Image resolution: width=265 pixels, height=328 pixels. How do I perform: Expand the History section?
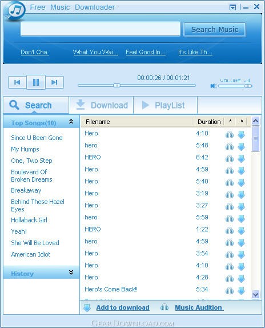[71, 273]
